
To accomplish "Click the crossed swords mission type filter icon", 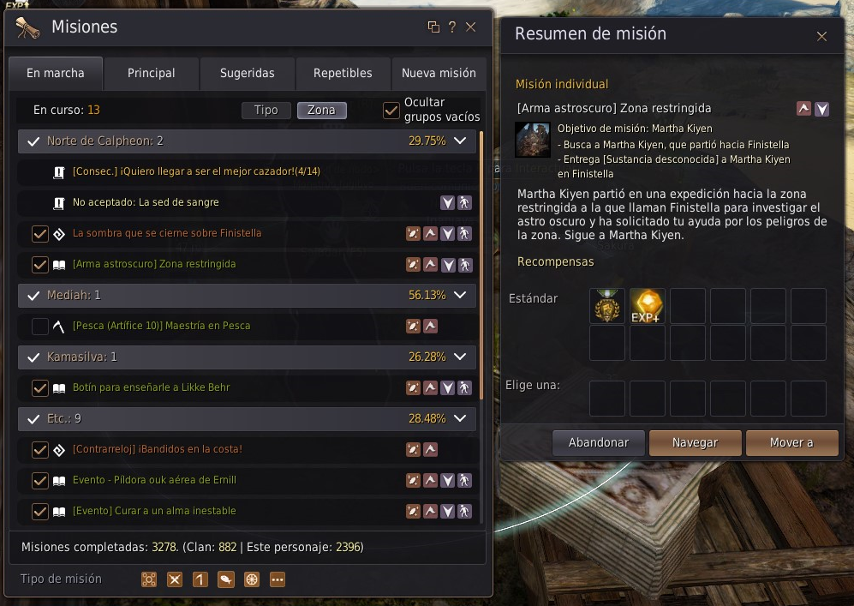I will [x=174, y=579].
